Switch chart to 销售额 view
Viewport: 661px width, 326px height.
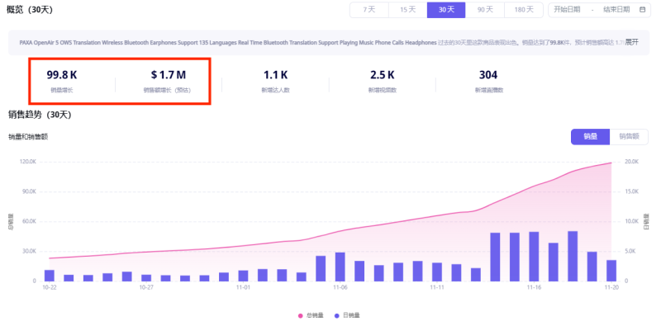[629, 136]
